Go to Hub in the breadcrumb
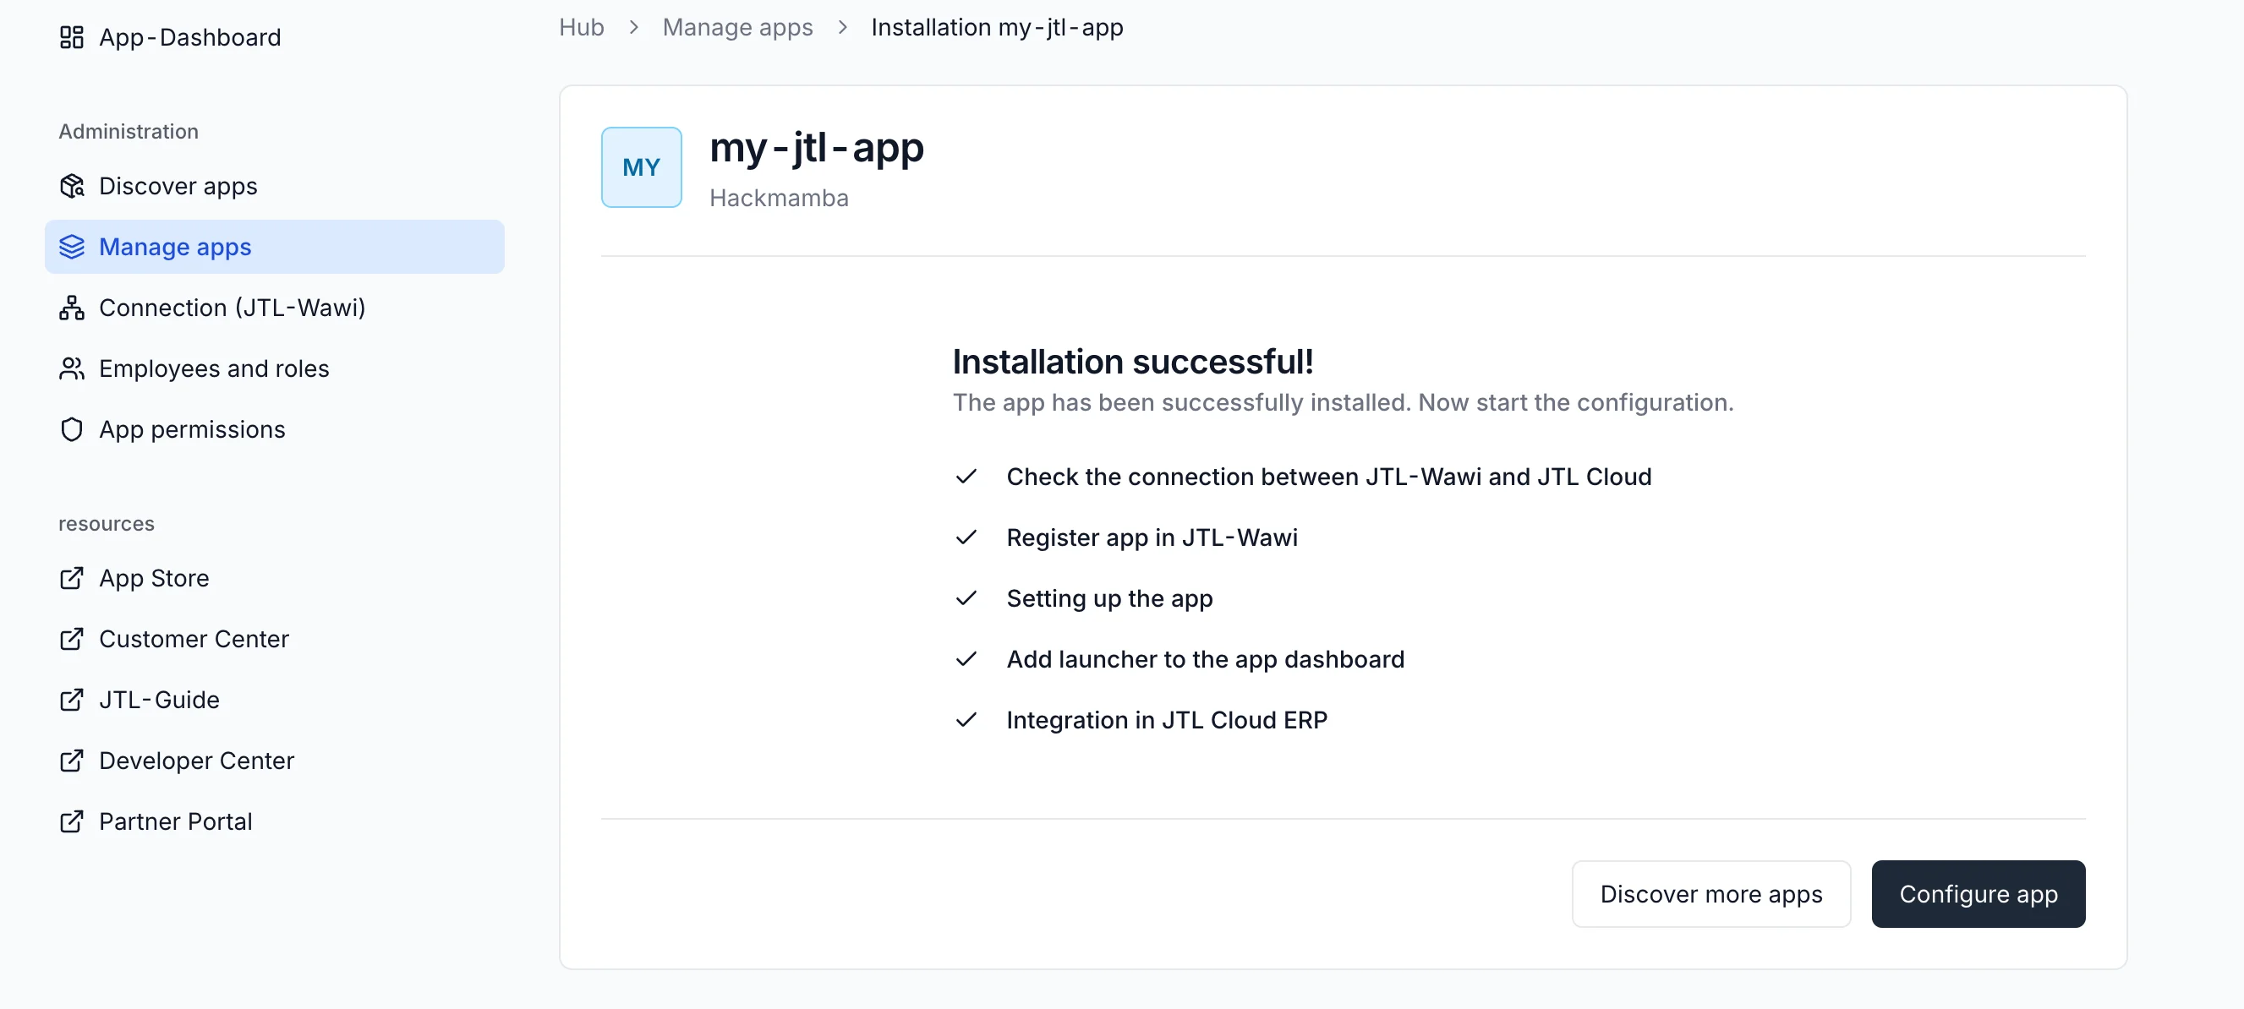 point(581,28)
